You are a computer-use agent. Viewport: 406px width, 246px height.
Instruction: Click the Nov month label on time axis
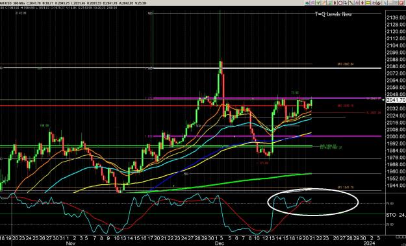click(71, 243)
